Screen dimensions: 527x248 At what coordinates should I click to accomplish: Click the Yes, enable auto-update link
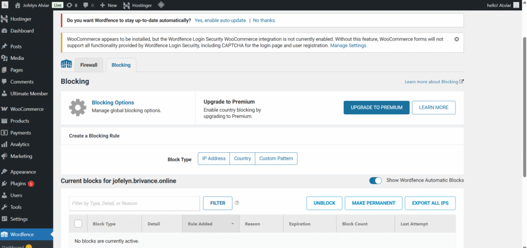pos(220,21)
